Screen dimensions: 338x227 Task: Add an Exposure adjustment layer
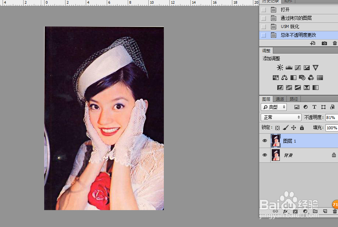tap(307, 68)
